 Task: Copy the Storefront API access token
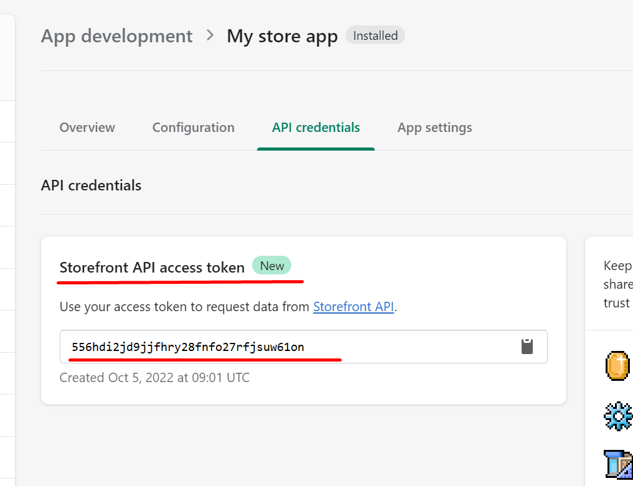point(527,347)
